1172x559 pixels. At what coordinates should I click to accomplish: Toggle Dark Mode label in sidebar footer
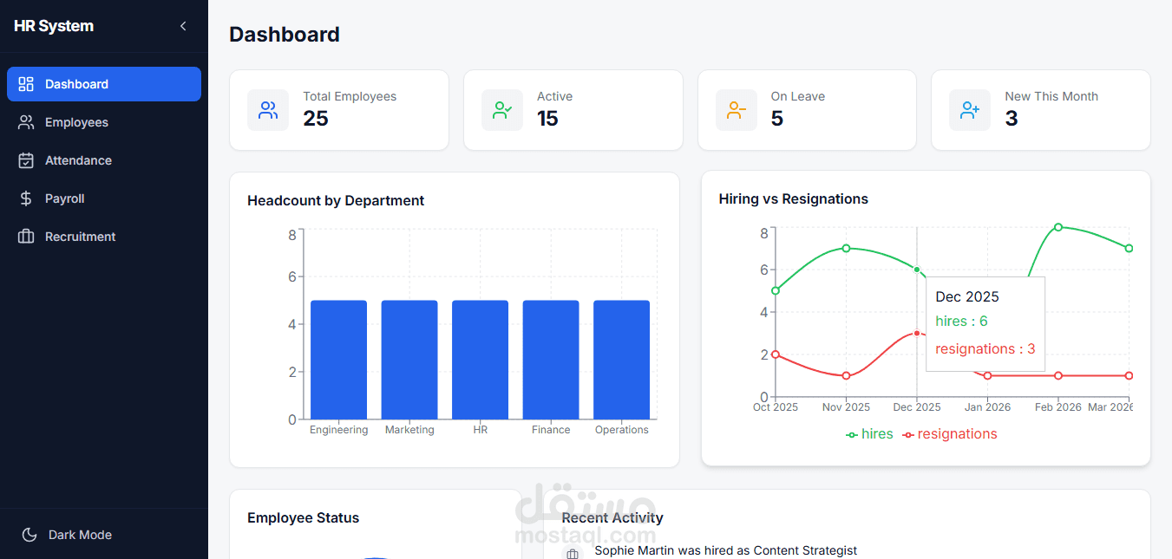(x=80, y=535)
